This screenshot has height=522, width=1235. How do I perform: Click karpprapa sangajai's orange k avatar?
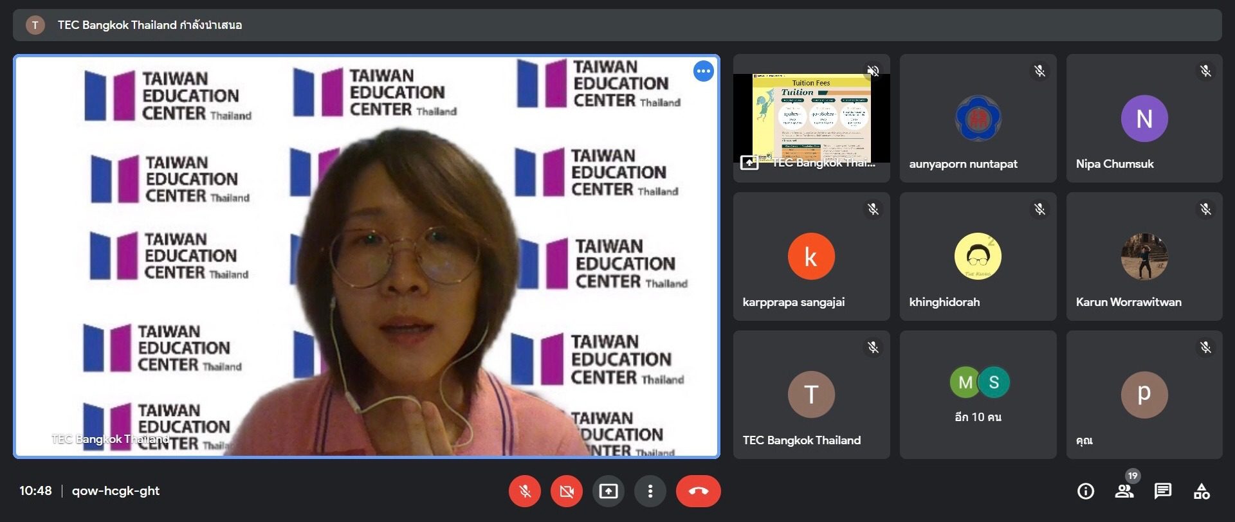tap(811, 256)
